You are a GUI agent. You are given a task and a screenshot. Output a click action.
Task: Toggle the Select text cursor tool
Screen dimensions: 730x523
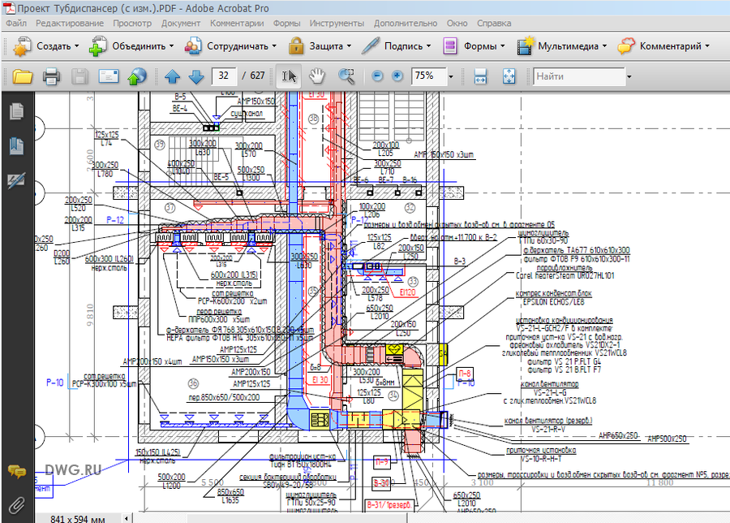289,76
